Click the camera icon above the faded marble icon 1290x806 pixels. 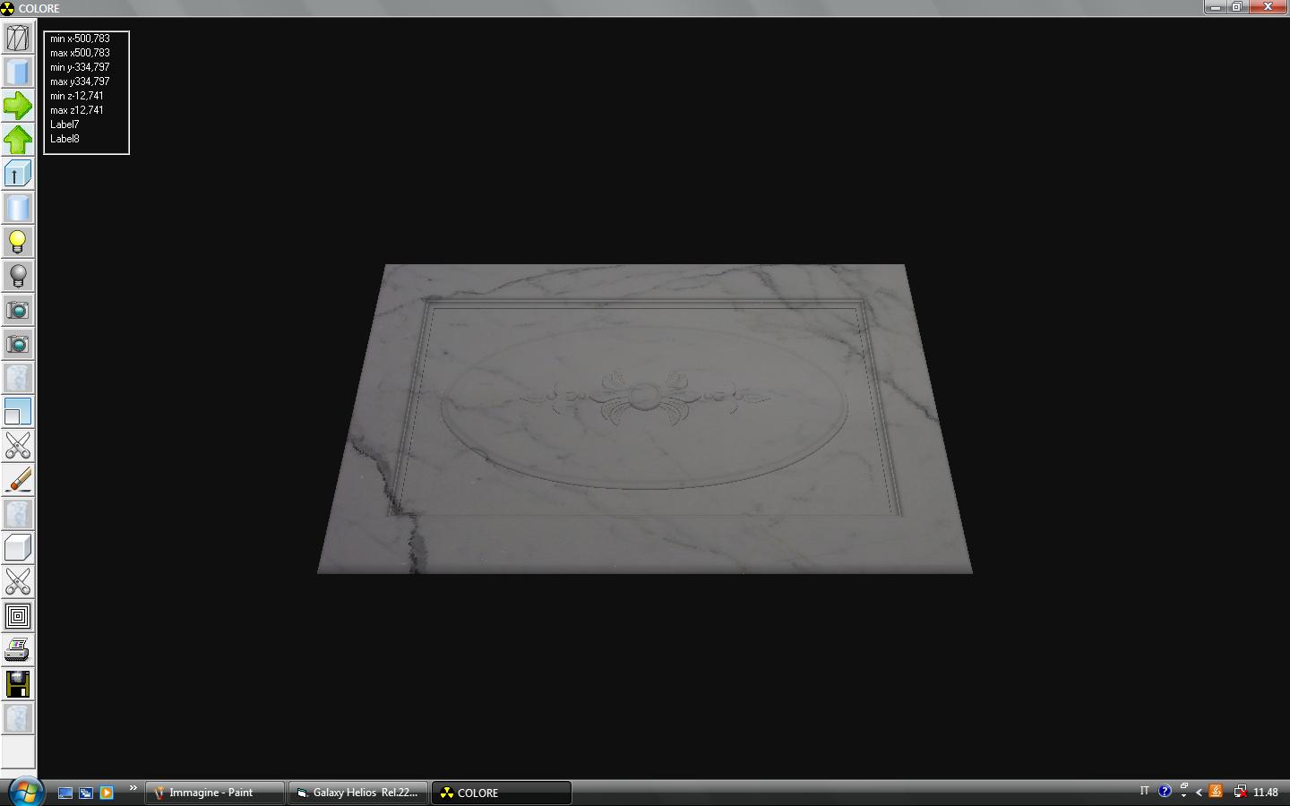(18, 344)
